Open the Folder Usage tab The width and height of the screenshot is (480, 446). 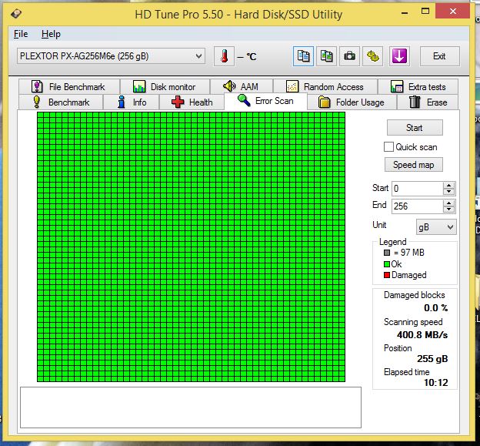pos(352,102)
